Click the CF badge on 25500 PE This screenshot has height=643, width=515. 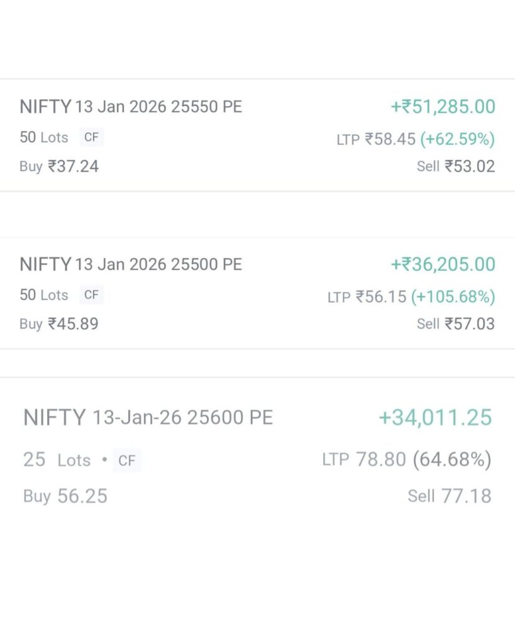91,295
